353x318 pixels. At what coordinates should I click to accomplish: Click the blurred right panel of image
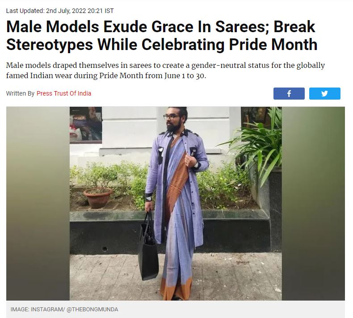tap(313, 203)
